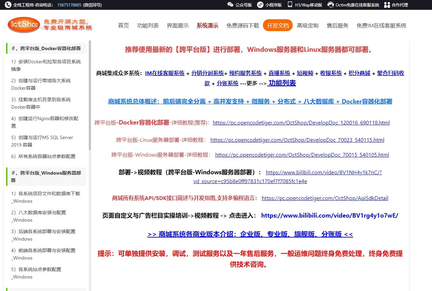432x291 pixels.
Task: Open 5）创建与运行MS SQL Server 2019 容器
Action: pyautogui.click(x=42, y=141)
